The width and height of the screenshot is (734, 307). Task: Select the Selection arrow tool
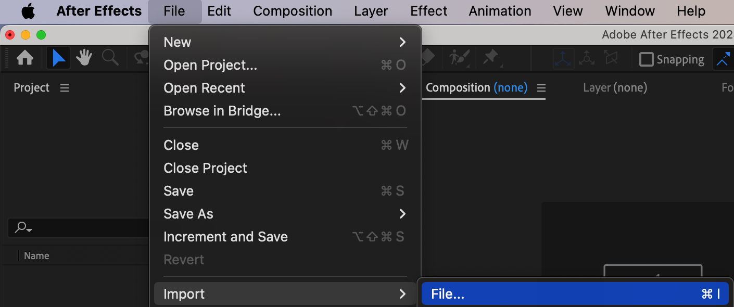(58, 58)
